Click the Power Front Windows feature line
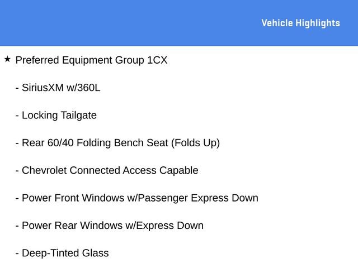Viewport: 358px width, 268px height. 137,198
